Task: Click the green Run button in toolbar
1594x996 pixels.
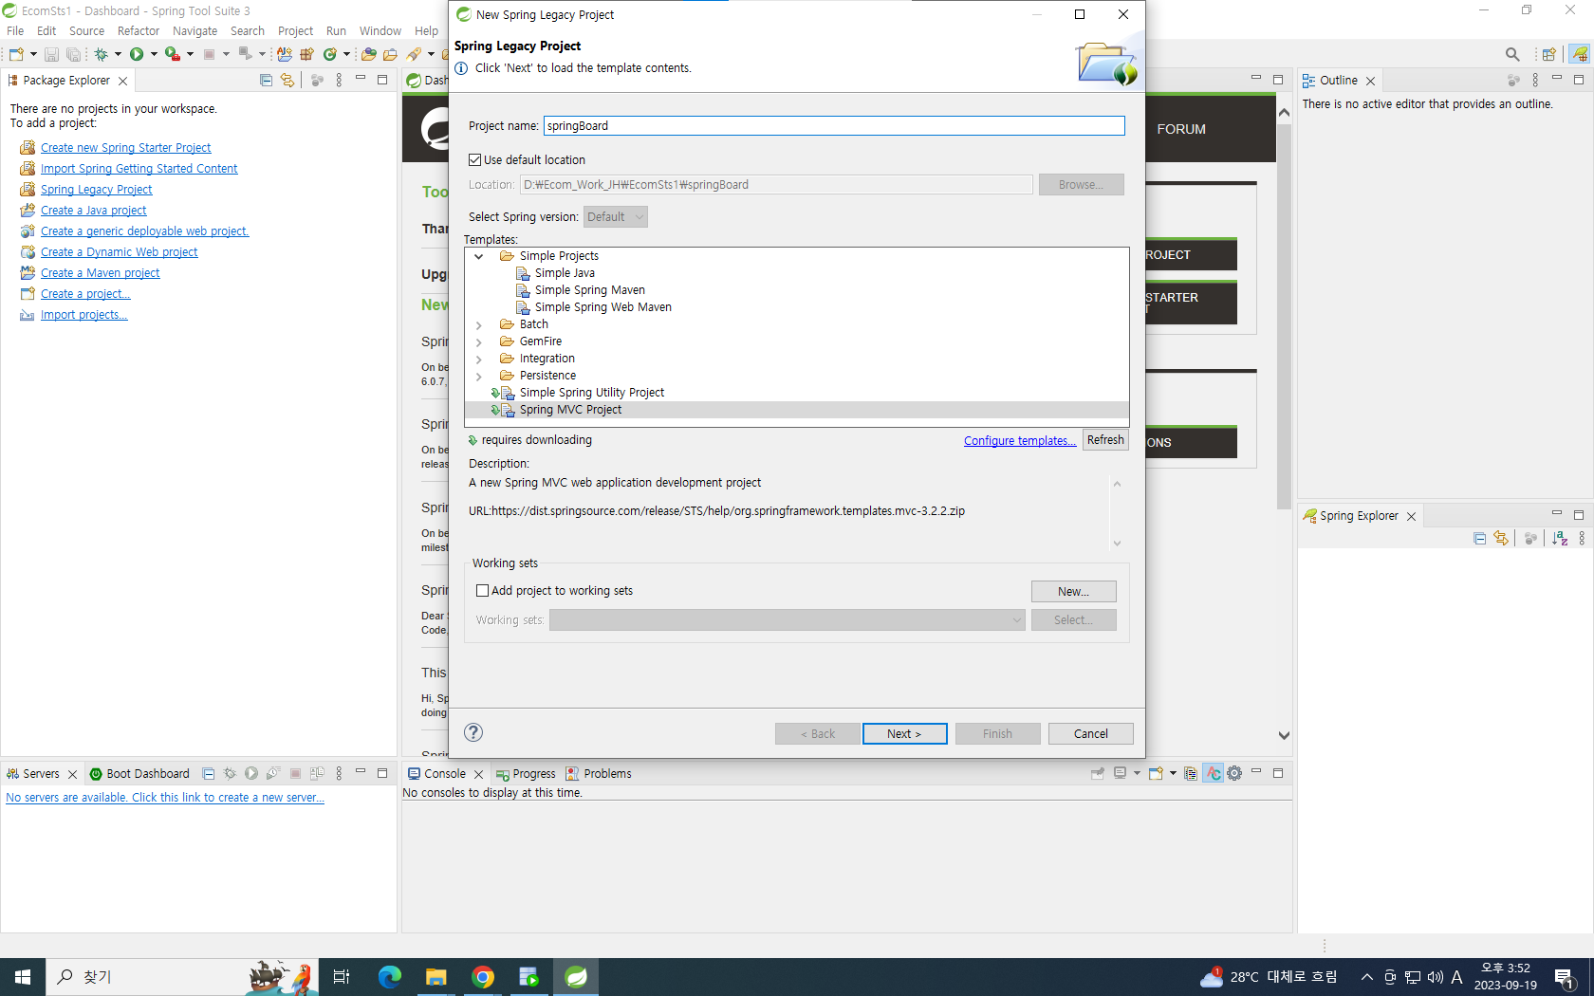Action: 137,54
